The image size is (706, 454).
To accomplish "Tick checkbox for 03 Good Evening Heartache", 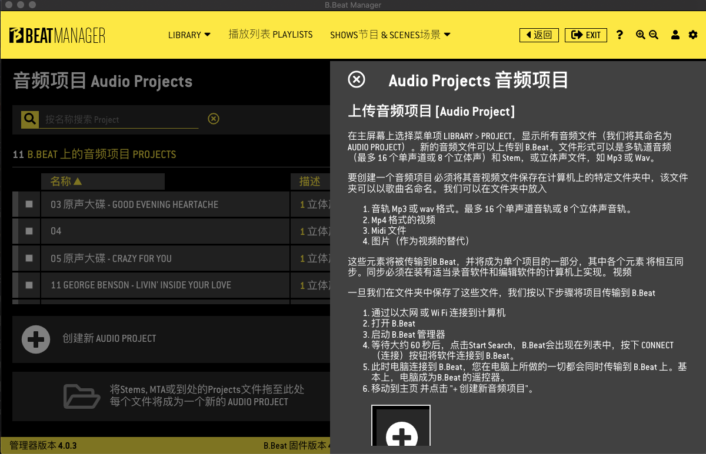I will tap(29, 204).
